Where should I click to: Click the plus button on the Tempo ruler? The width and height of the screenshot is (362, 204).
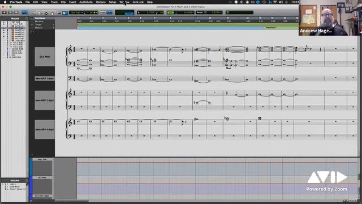[53, 24]
